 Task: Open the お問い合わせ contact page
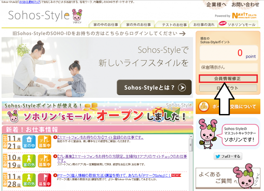(x=245, y=4)
